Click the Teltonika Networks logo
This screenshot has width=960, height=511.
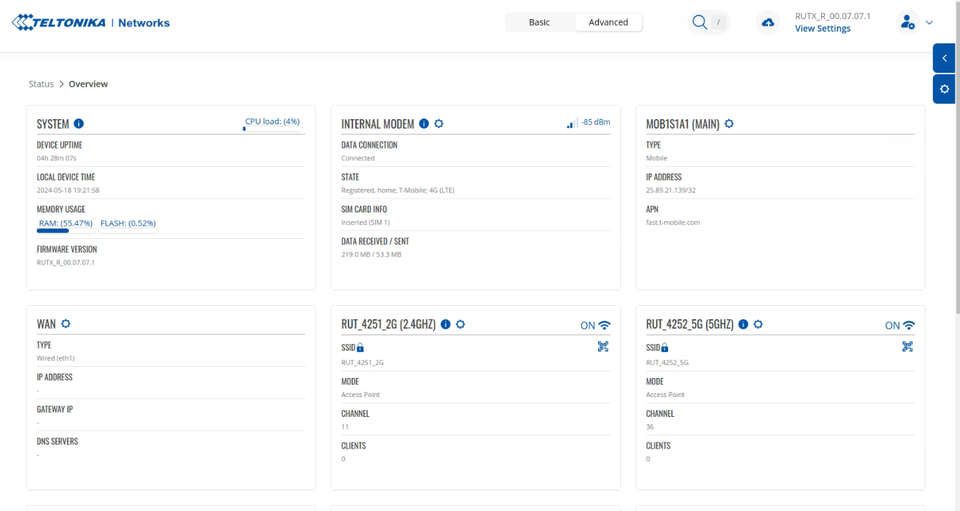coord(91,23)
